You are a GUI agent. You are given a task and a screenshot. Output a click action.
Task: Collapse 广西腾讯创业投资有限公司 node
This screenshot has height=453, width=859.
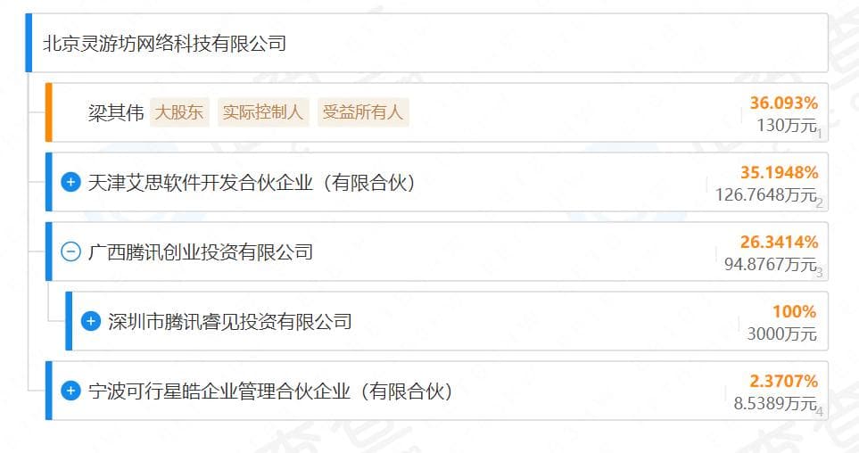tap(70, 252)
